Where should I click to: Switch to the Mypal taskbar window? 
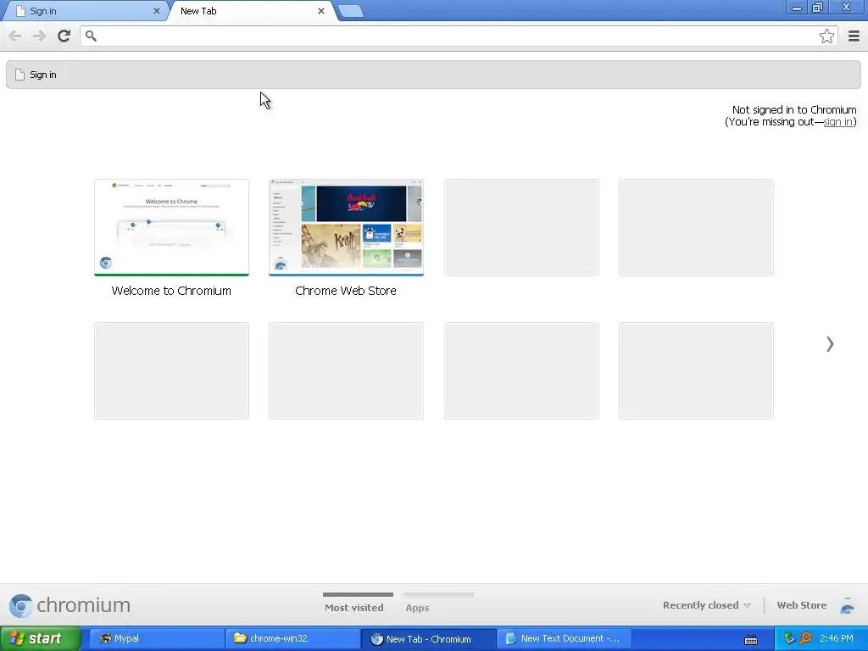click(155, 638)
